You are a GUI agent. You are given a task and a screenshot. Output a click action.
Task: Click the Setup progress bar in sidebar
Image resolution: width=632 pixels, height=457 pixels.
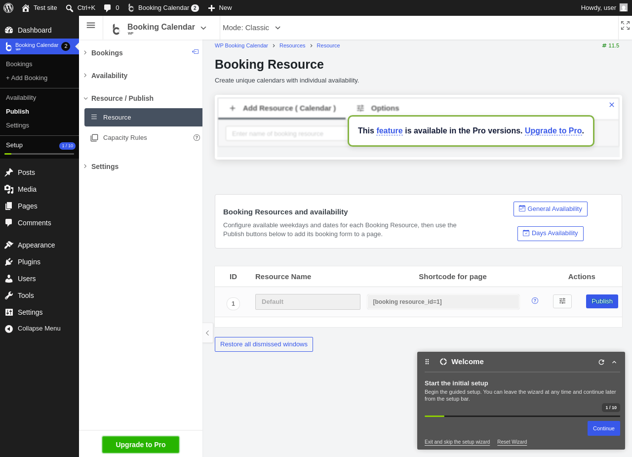39,154
